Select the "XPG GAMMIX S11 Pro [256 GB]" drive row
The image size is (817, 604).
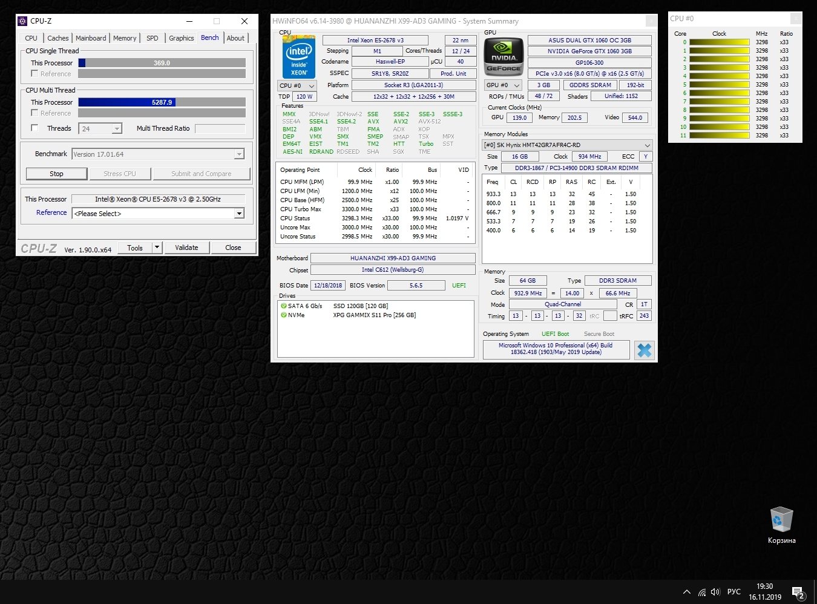(x=375, y=315)
